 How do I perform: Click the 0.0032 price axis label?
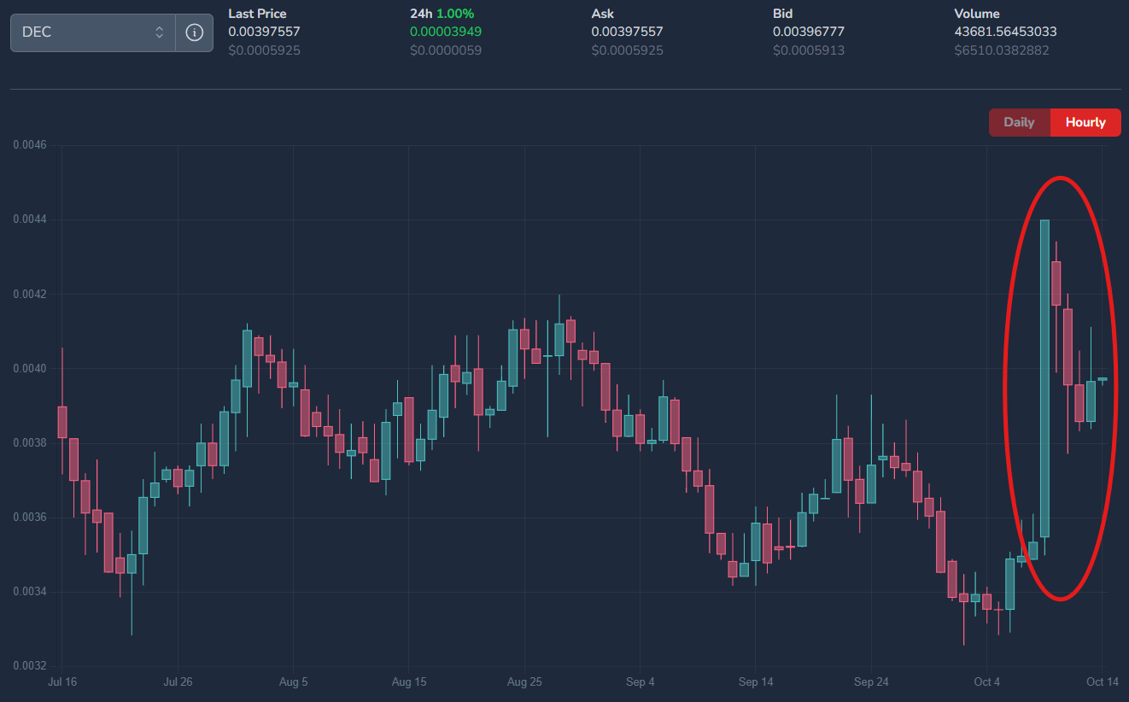pyautogui.click(x=30, y=666)
